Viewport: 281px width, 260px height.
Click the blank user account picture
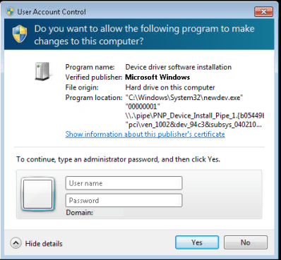(38, 194)
